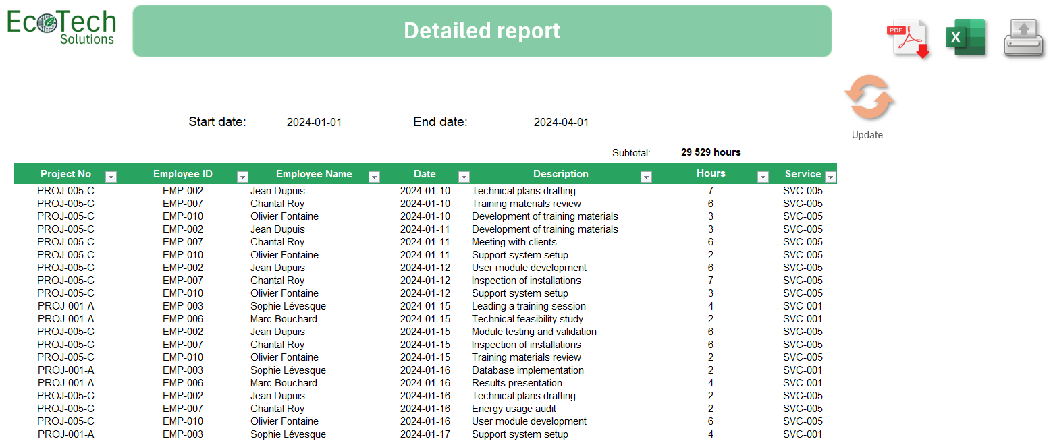Select the subtotal value 29 529 hours
Viewport: 1051px width, 441px height.
tap(711, 152)
